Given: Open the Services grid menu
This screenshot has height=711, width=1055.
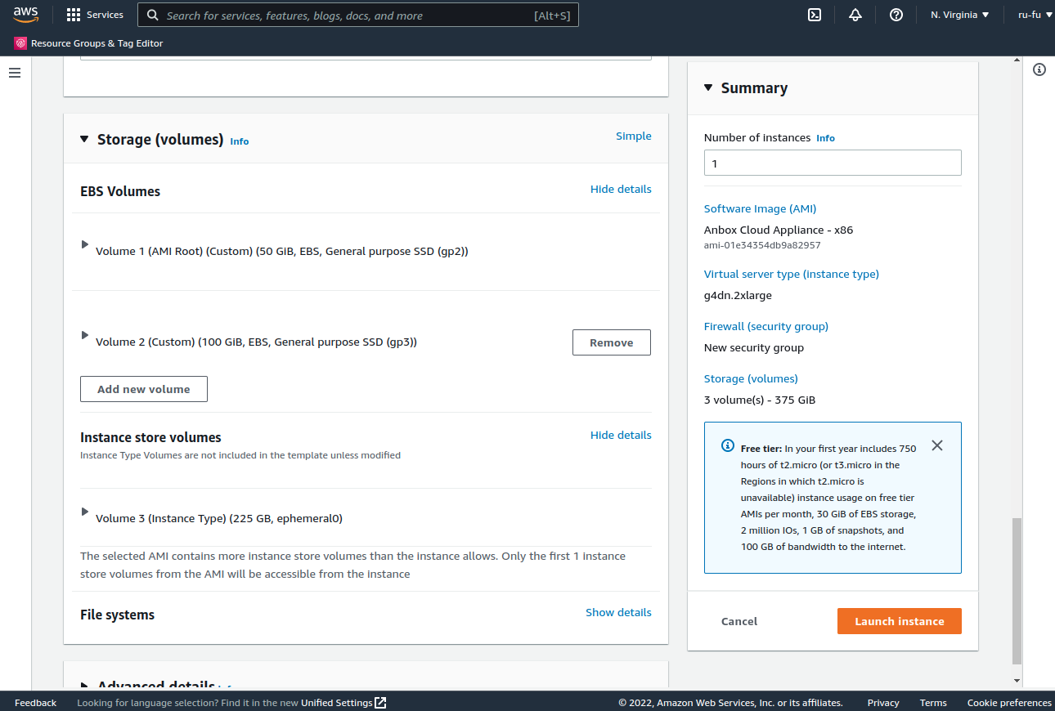Looking at the screenshot, I should [x=95, y=15].
